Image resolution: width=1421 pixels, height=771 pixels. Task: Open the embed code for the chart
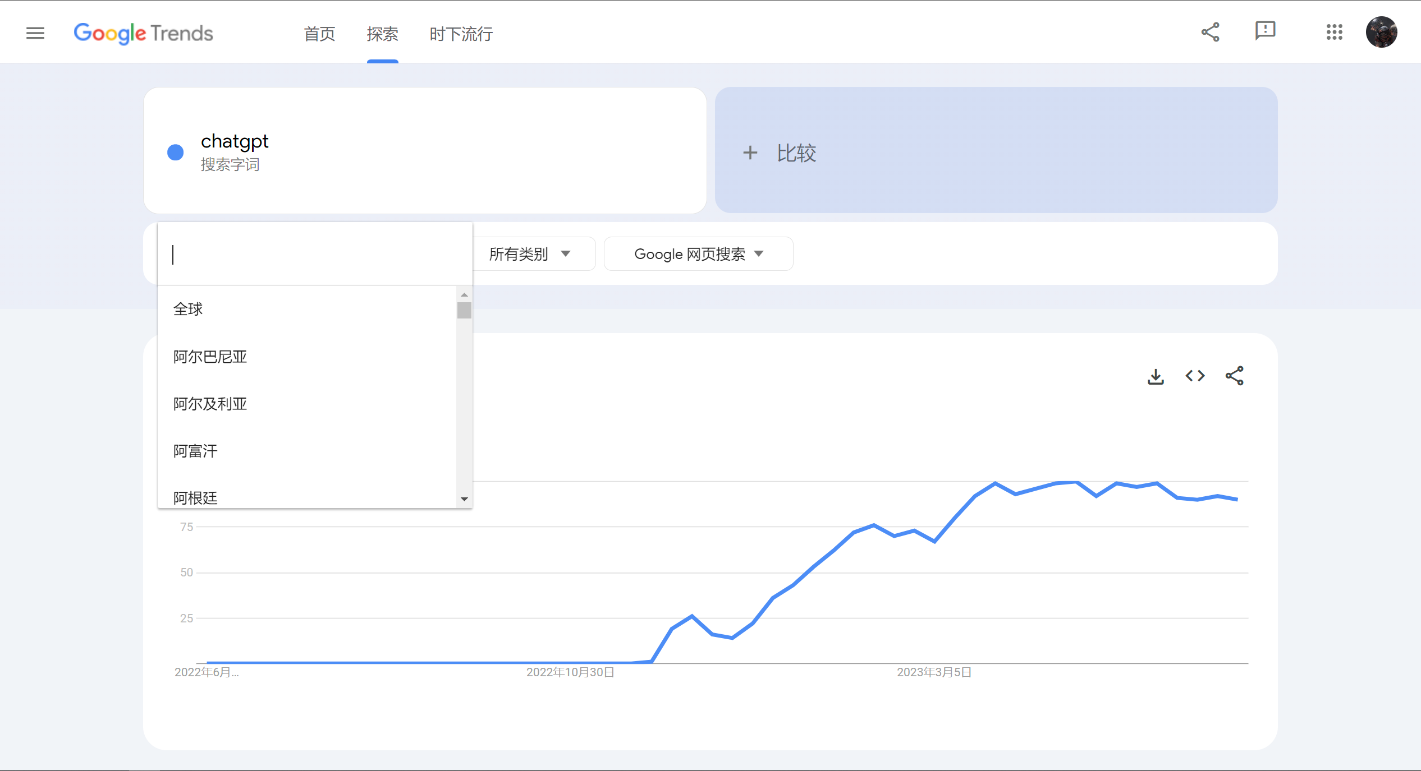click(x=1195, y=376)
